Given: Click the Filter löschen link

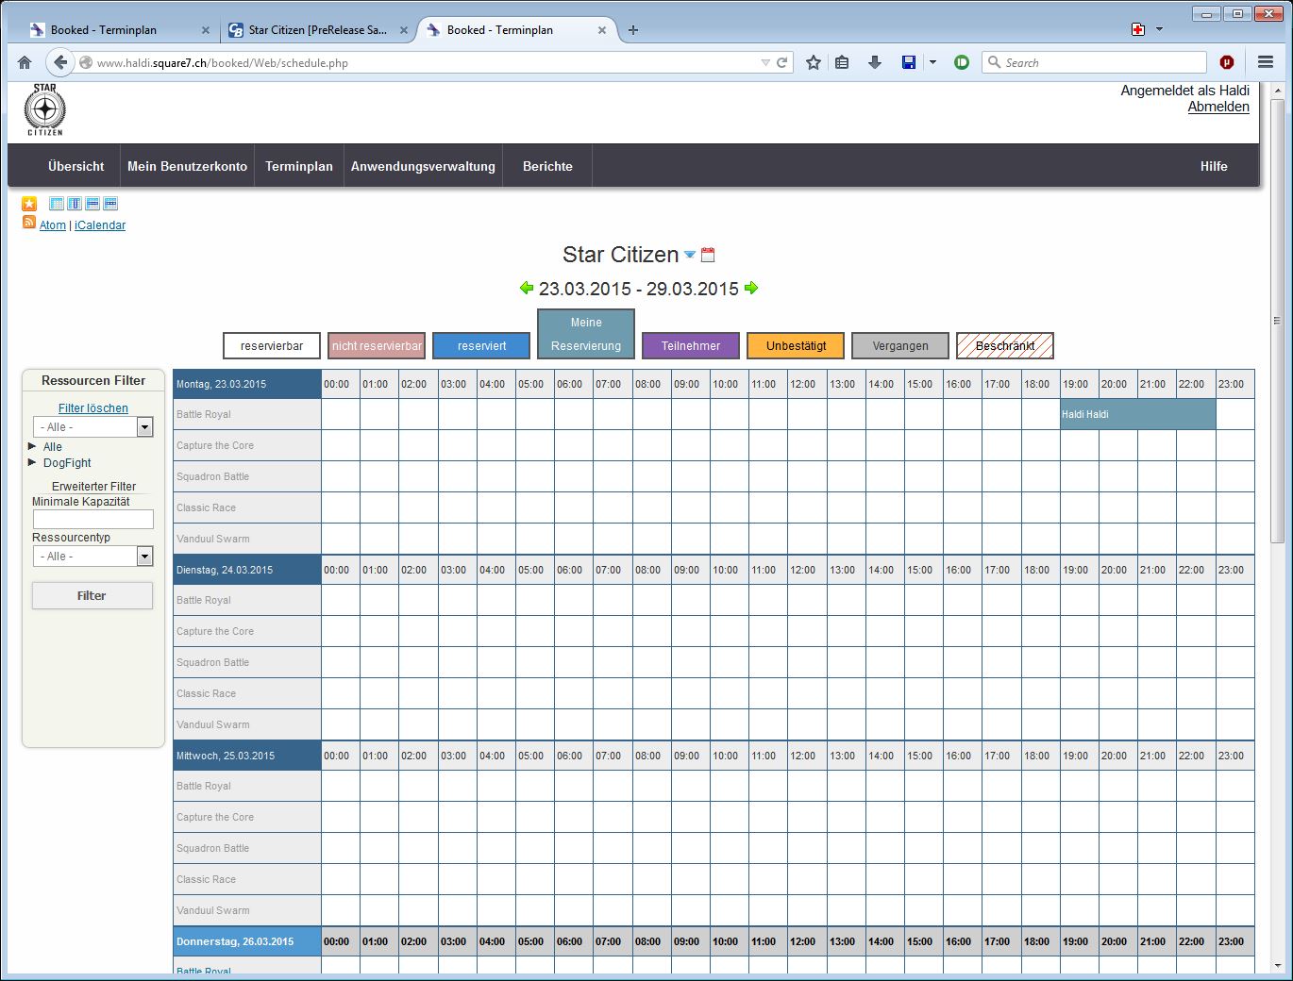Looking at the screenshot, I should [93, 408].
